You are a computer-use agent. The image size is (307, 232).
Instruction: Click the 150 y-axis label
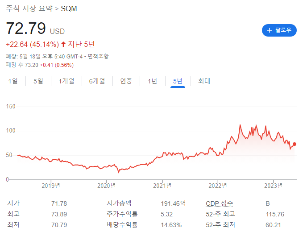pyautogui.click(x=11, y=107)
